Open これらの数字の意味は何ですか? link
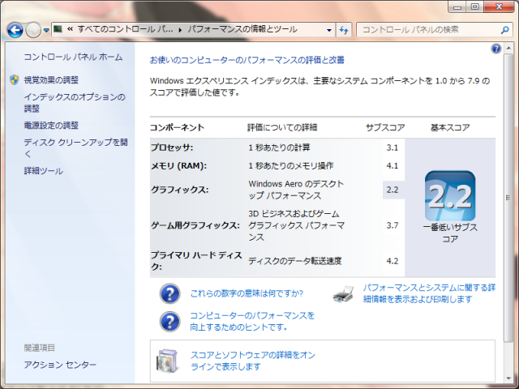 [247, 293]
